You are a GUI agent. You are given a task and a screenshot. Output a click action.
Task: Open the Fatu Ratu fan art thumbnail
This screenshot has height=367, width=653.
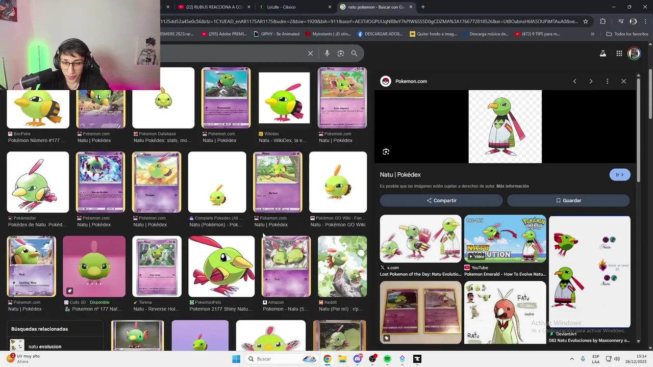pos(505,312)
